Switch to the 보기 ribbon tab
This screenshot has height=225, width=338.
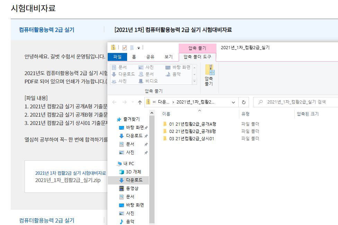(x=169, y=57)
